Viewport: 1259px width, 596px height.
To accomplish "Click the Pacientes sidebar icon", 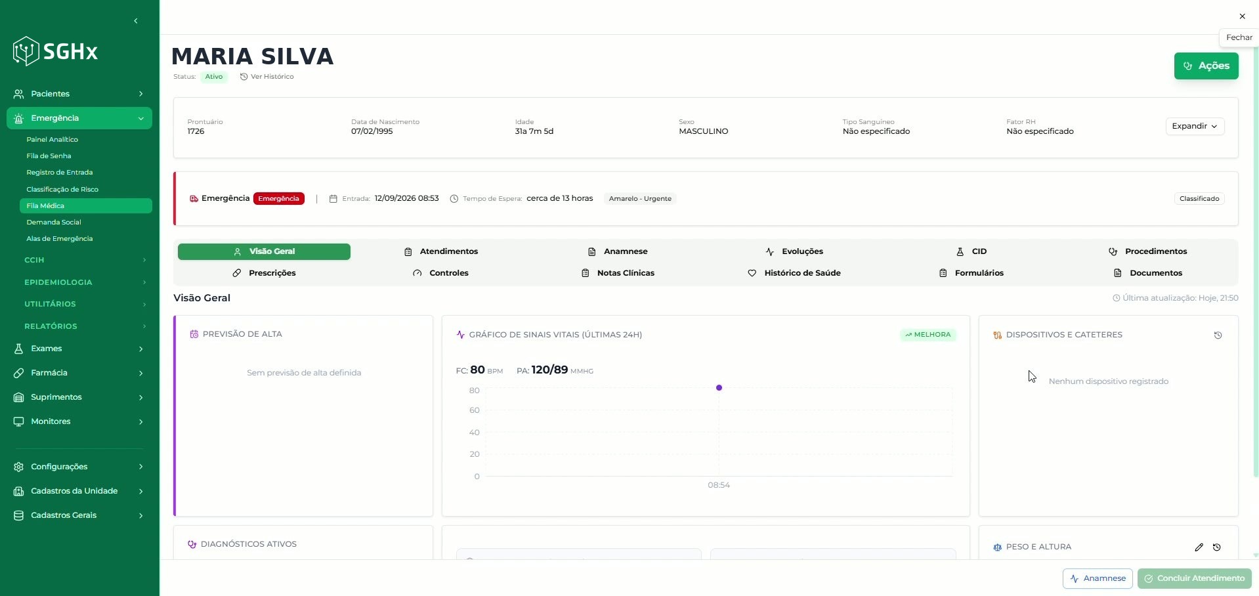I will pos(19,94).
